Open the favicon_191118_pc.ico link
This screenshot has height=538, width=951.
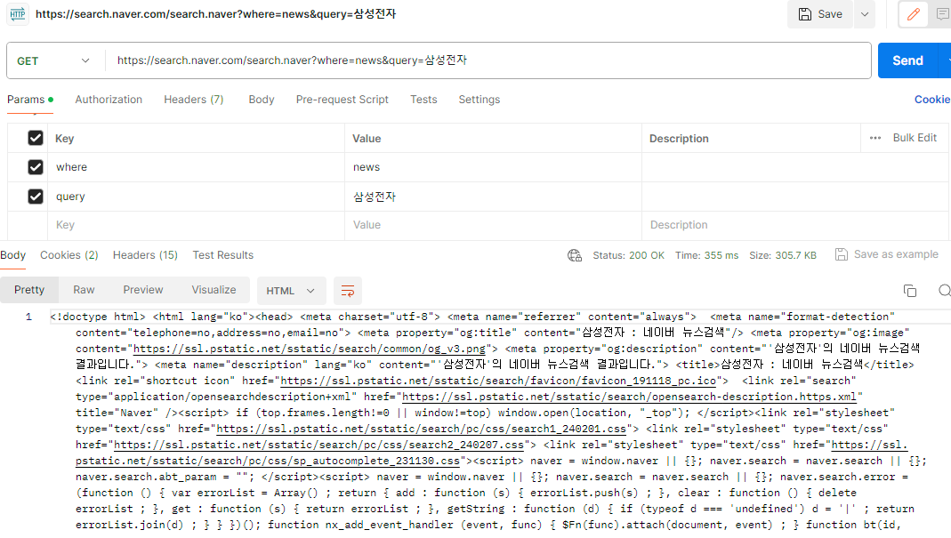498,381
